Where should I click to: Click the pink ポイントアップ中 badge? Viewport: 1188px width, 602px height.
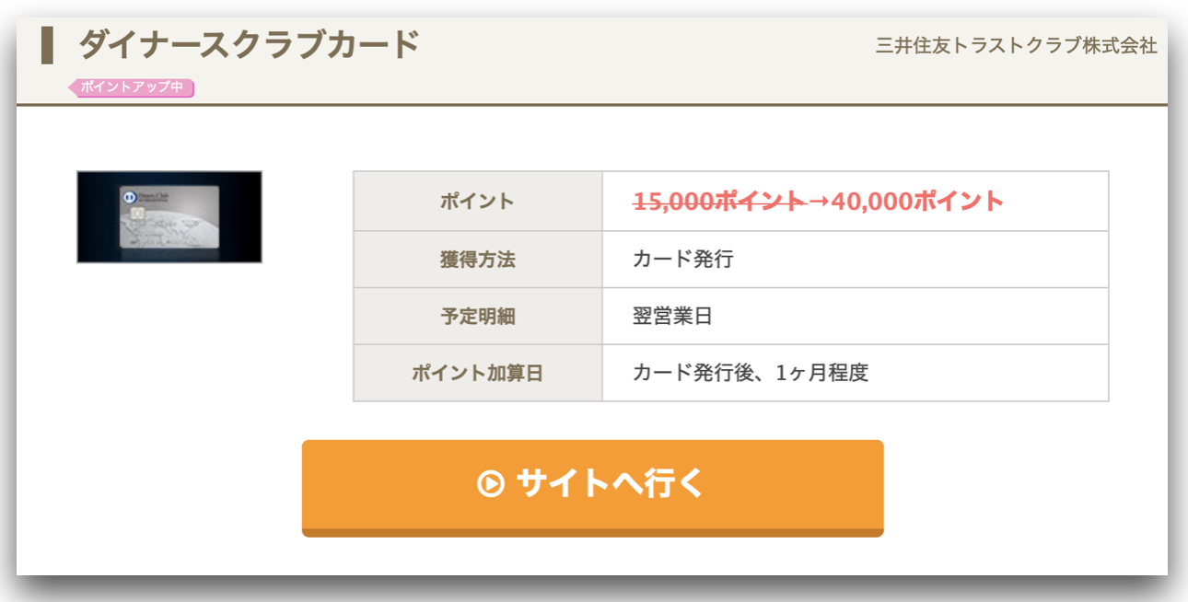click(131, 87)
